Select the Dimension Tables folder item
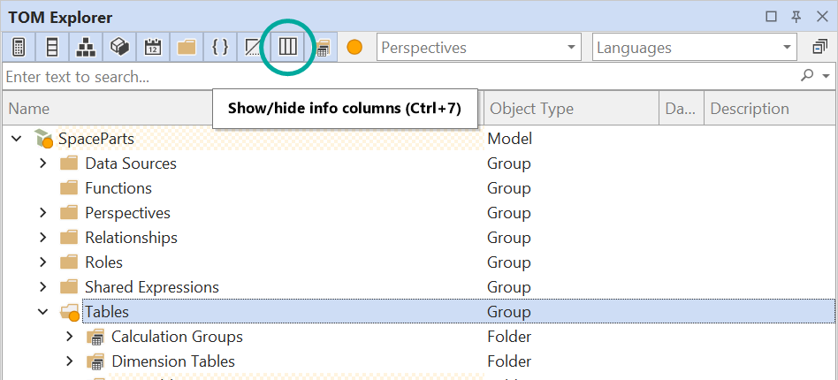The width and height of the screenshot is (838, 380). point(173,361)
